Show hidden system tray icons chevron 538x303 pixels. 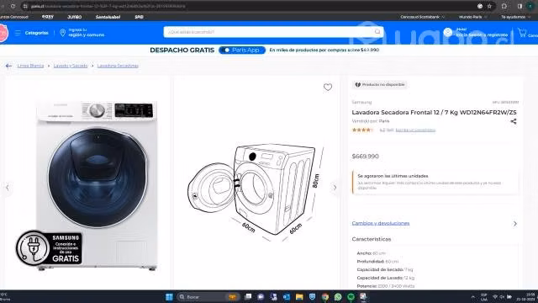pos(473,297)
